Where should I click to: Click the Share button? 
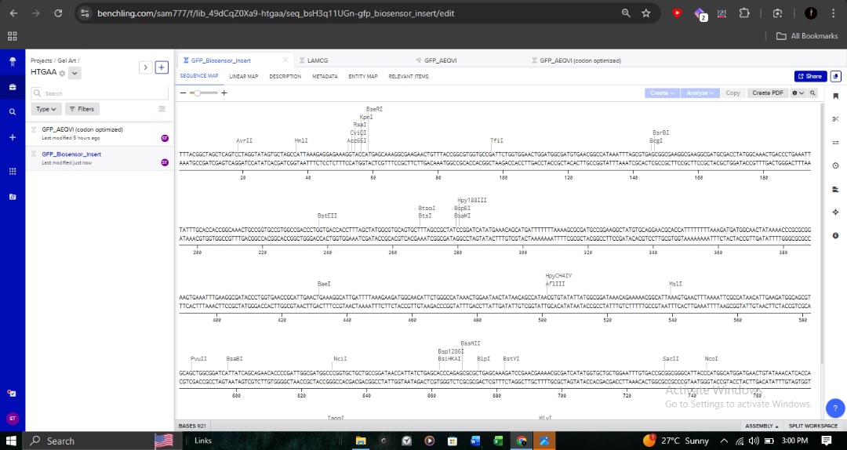click(x=810, y=76)
